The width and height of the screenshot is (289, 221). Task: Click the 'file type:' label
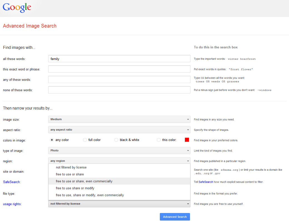tap(9, 194)
